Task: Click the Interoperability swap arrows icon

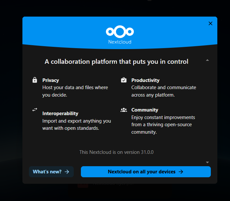Action: pyautogui.click(x=35, y=110)
